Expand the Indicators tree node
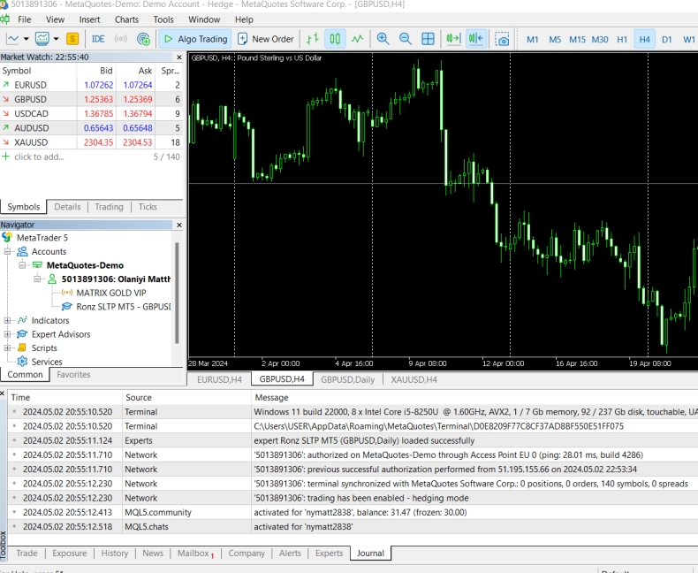 click(x=8, y=320)
